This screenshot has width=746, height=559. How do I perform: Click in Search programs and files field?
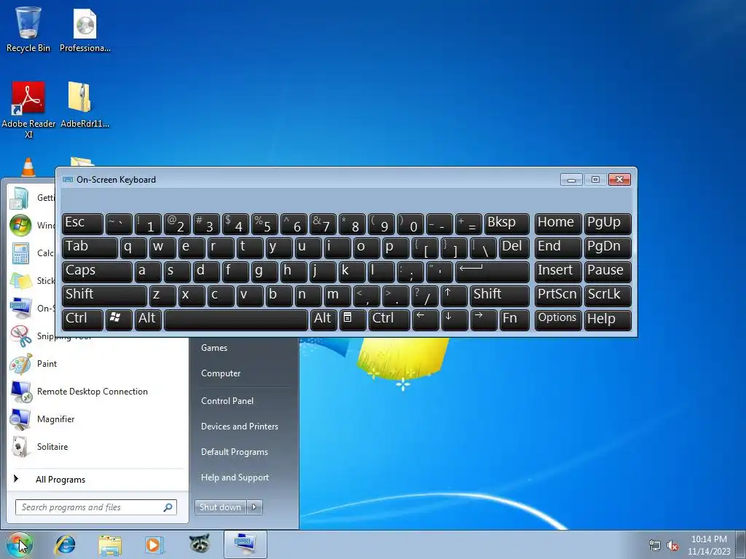95,507
